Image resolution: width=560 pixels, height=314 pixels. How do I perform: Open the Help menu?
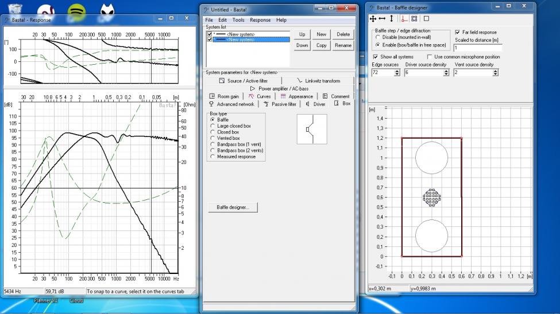281,20
